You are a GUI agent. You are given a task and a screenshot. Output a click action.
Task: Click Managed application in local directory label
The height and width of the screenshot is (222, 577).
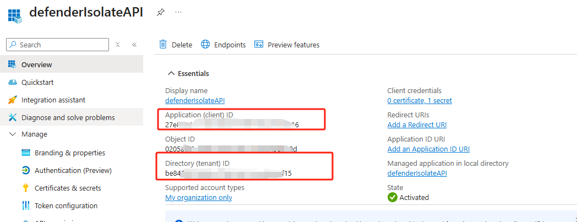pos(448,163)
